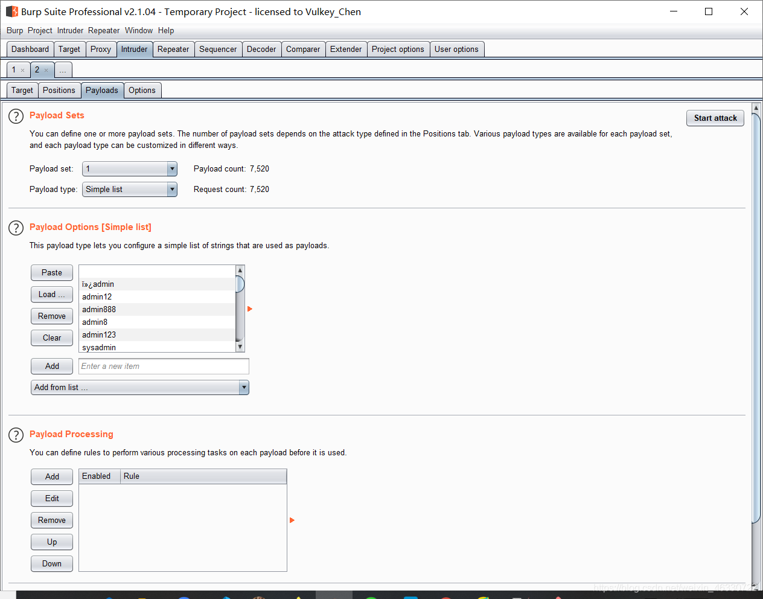Click the Clear button
The image size is (763, 599).
click(x=52, y=338)
